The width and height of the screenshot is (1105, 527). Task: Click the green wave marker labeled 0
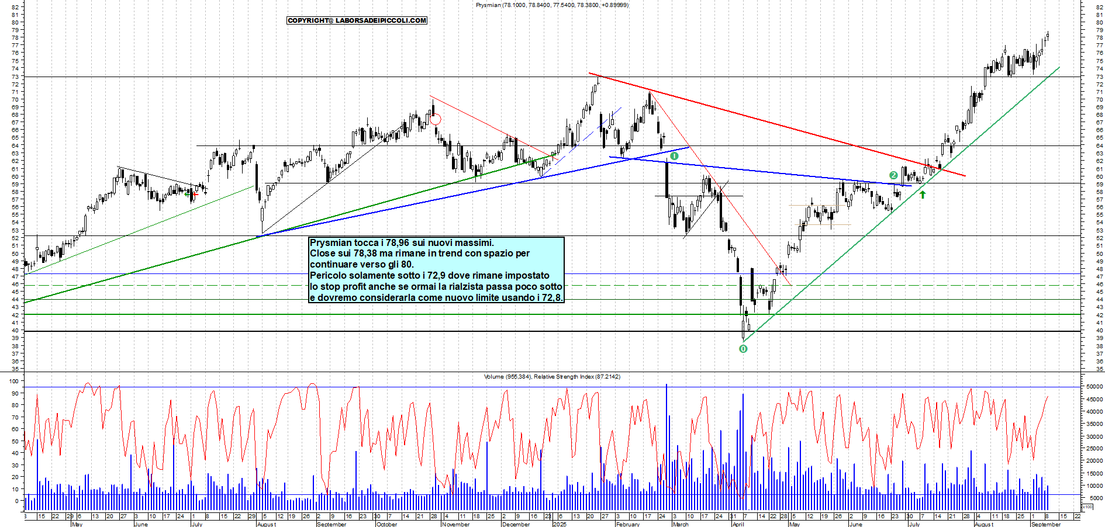pyautogui.click(x=743, y=349)
